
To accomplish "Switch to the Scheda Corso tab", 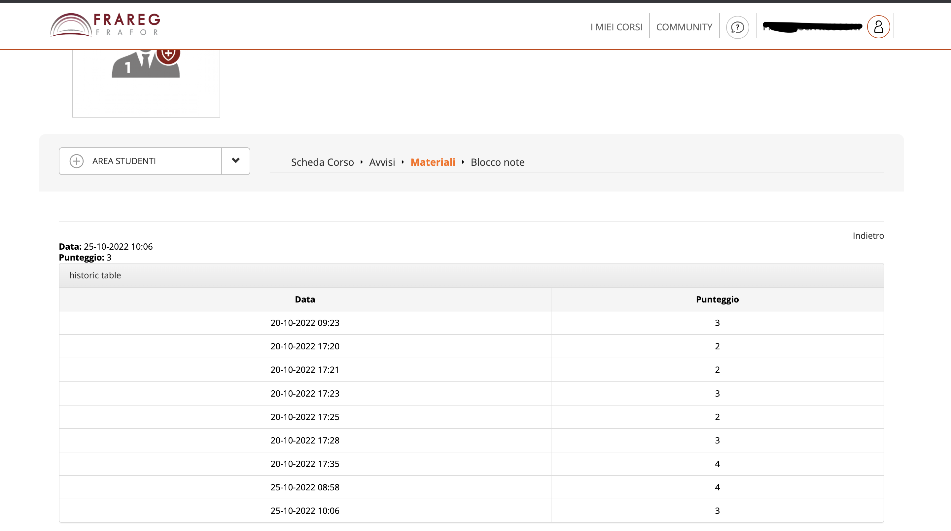I will click(322, 162).
